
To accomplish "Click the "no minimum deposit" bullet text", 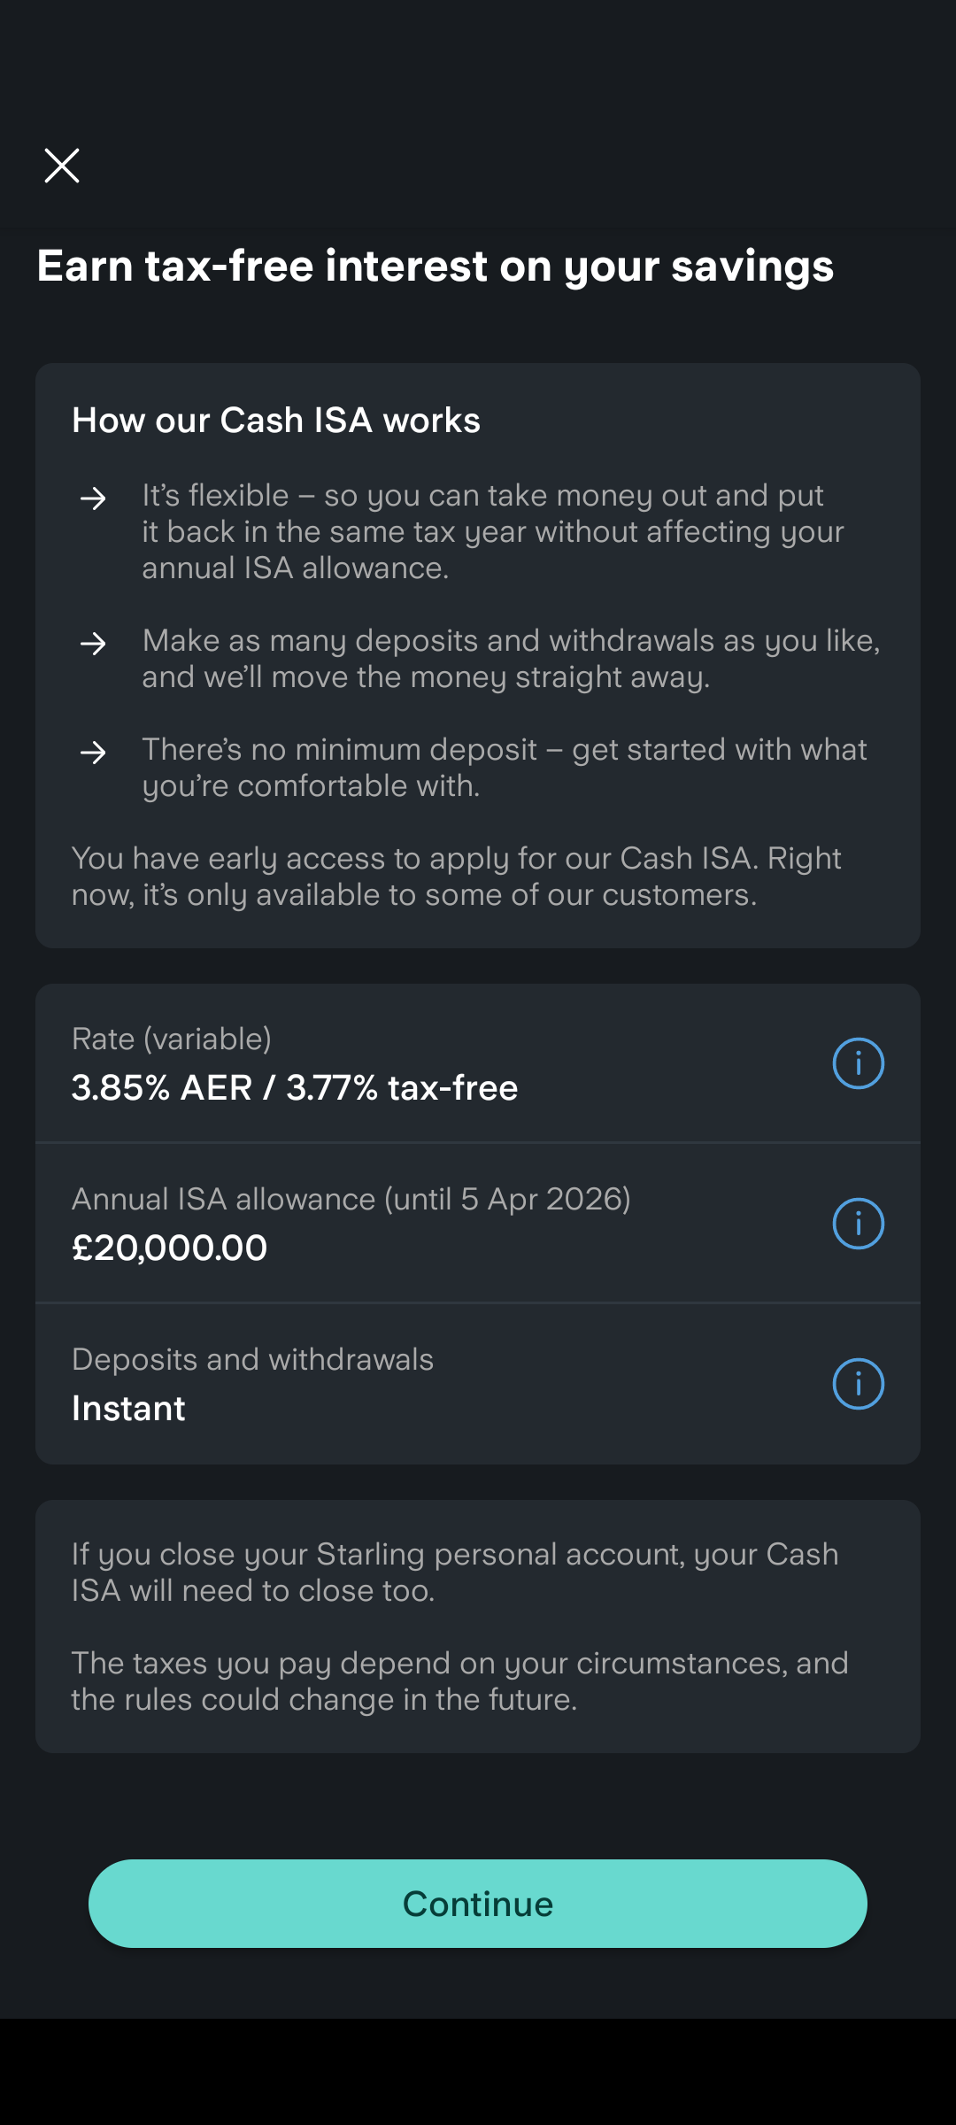I will [x=504, y=767].
